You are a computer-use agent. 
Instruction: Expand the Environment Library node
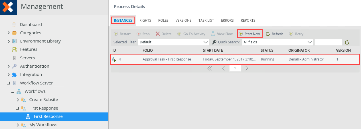(9, 41)
